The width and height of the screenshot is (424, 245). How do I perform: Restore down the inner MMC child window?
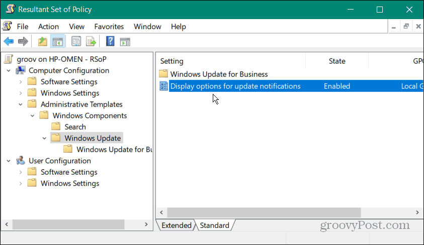coord(406,27)
